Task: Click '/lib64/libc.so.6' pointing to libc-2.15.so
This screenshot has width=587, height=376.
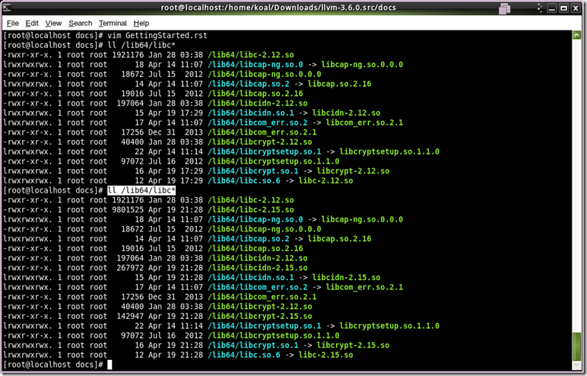Action: point(244,355)
